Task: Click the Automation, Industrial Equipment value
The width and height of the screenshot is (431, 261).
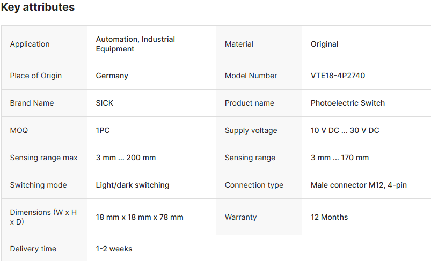Action: pos(135,44)
